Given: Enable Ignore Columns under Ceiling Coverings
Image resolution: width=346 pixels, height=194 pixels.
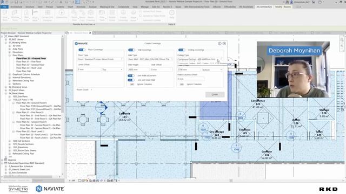Looking at the screenshot, I should coord(182,84).
